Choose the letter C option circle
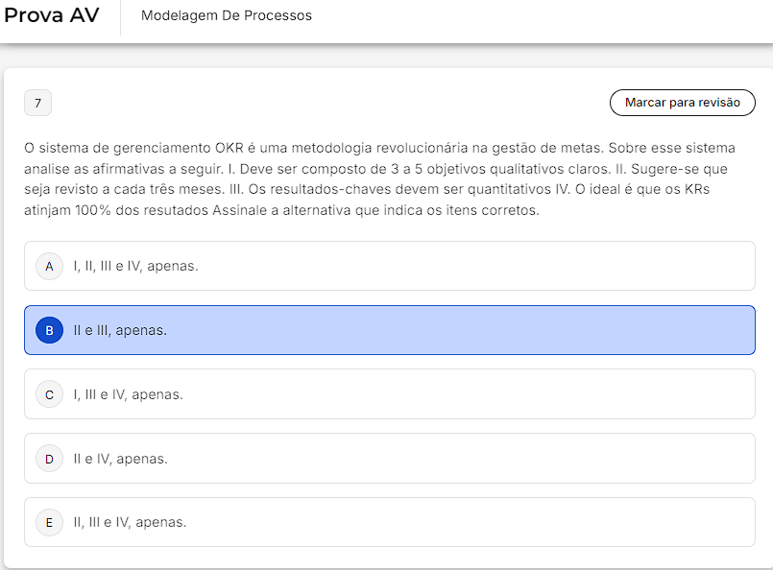This screenshot has width=773, height=570. tap(49, 394)
